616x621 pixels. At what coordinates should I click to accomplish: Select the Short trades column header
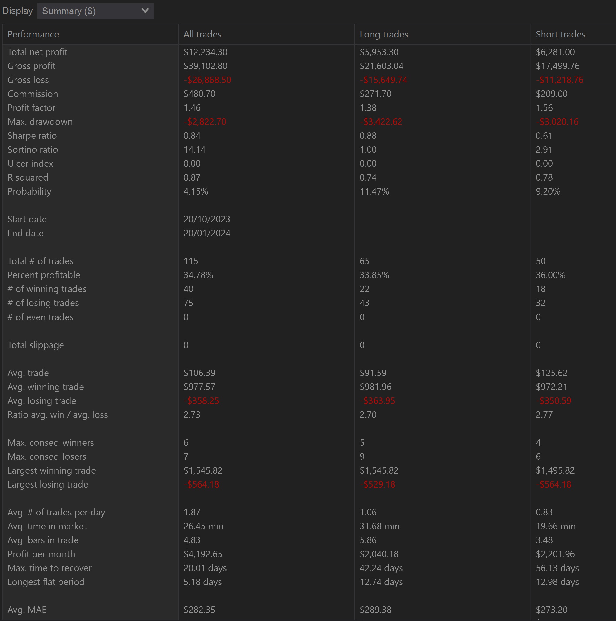pyautogui.click(x=561, y=34)
